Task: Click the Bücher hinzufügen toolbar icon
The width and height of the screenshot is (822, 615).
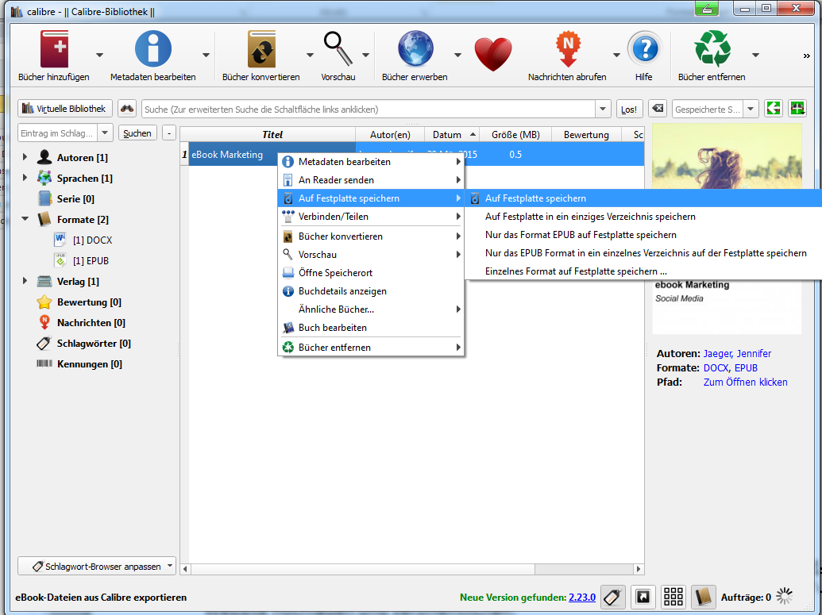Action: tap(54, 50)
